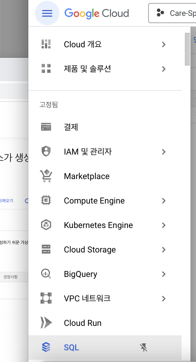Click the 제품 및 솔루션 icon

click(46, 69)
